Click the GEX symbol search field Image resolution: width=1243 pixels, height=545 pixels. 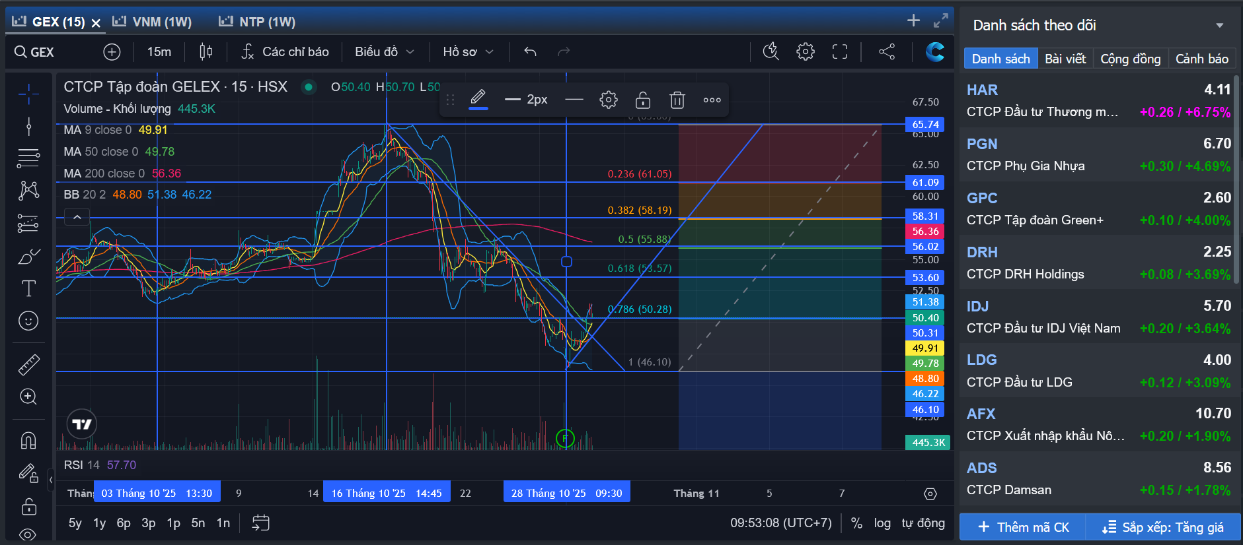pos(52,52)
